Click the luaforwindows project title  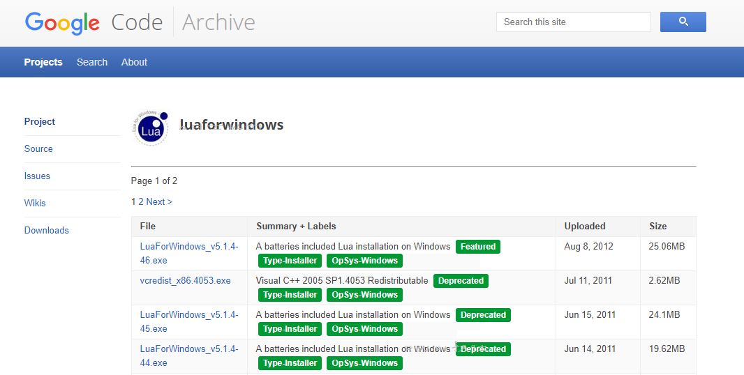(x=232, y=125)
